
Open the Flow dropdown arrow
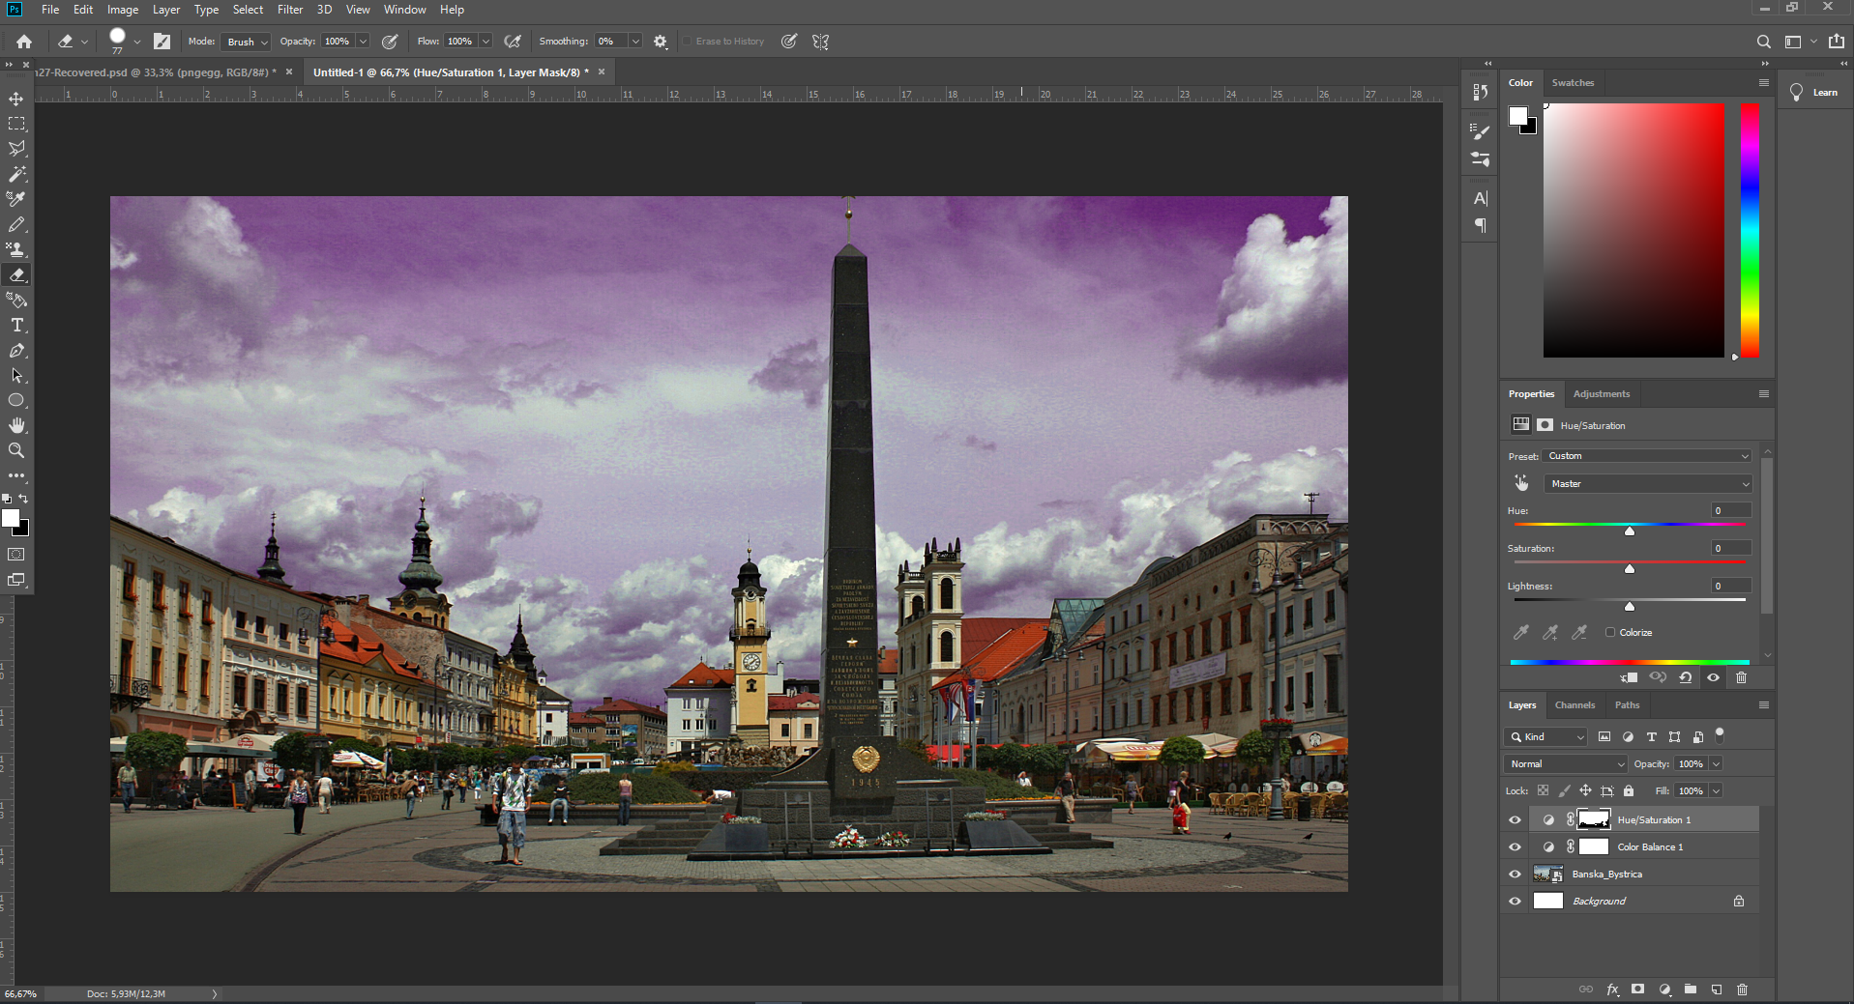[486, 42]
